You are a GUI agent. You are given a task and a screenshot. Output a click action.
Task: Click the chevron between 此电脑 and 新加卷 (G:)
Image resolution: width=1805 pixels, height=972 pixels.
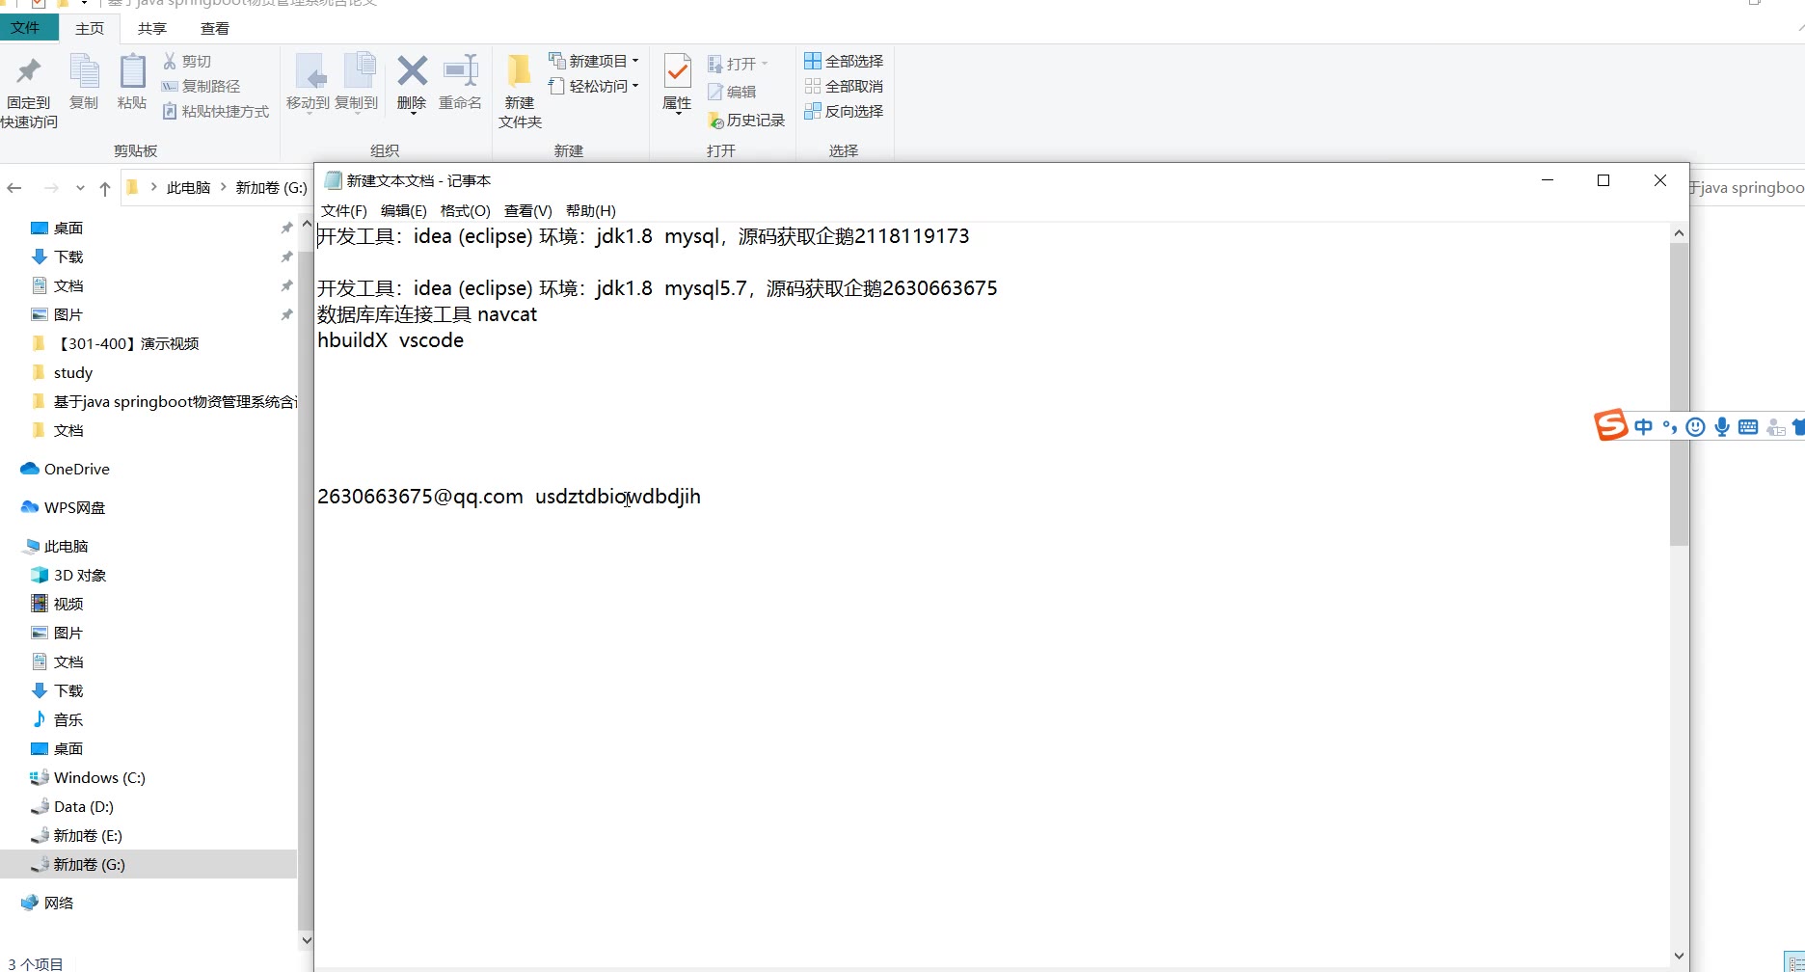click(x=224, y=187)
